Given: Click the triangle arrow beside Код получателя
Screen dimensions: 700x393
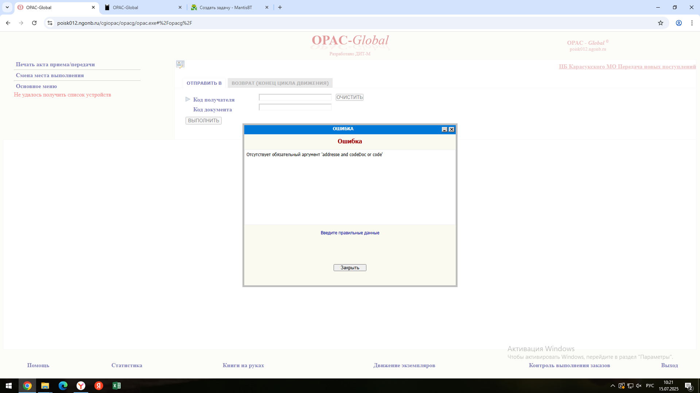Looking at the screenshot, I should click(188, 99).
